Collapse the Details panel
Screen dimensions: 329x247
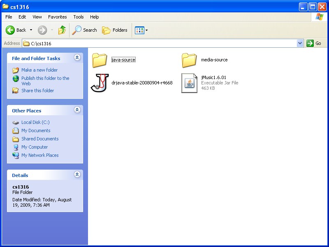pos(77,175)
